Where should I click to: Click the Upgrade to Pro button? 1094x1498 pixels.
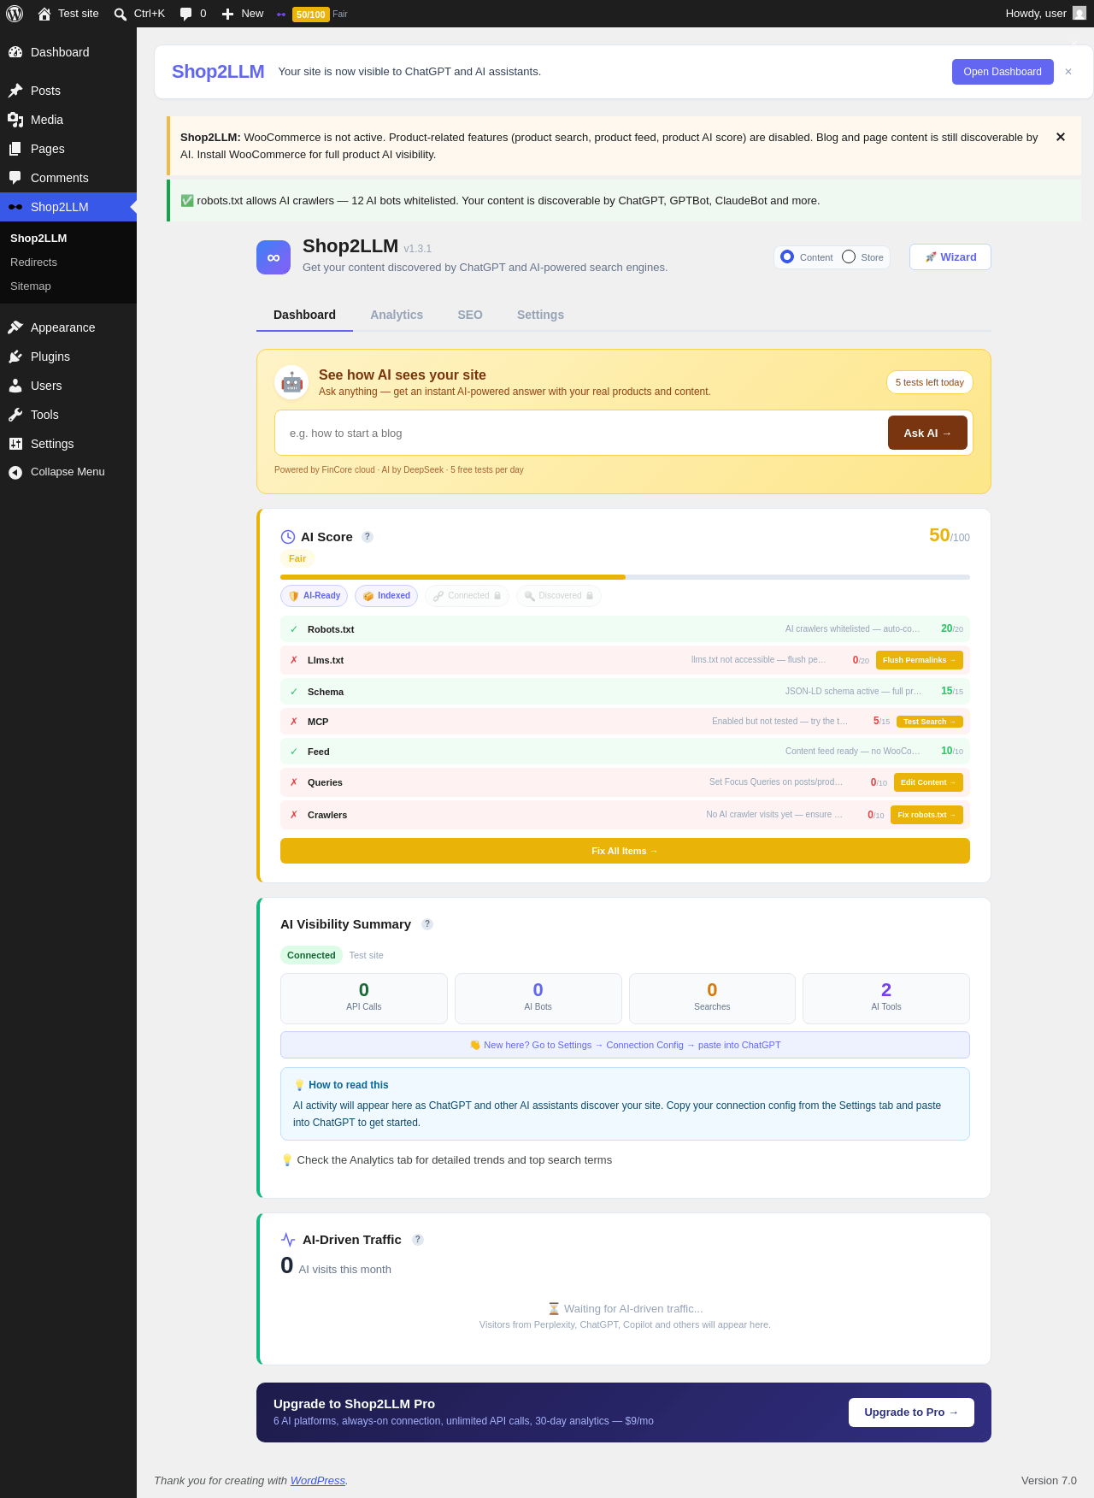(x=911, y=1412)
